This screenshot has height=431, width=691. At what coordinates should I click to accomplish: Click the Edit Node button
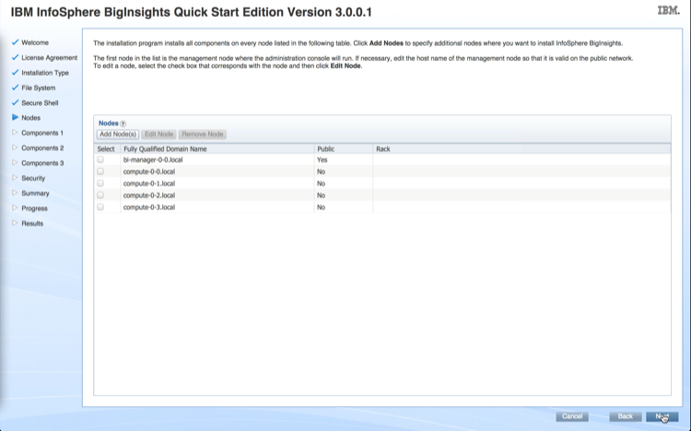tap(158, 134)
